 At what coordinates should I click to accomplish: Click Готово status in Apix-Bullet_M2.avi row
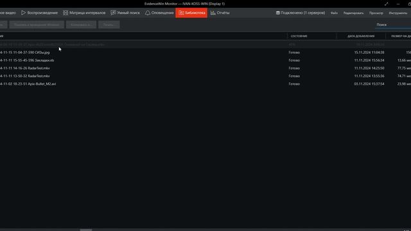tap(294, 84)
